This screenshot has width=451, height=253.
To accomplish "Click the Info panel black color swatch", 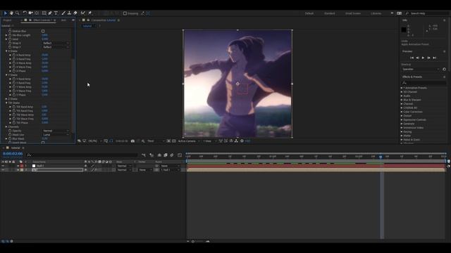I will pyautogui.click(x=404, y=30).
